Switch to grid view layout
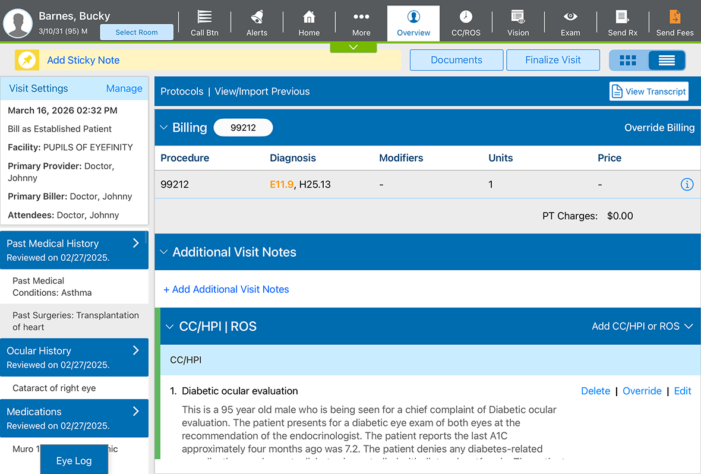Viewport: 701px width, 474px height. pyautogui.click(x=628, y=60)
